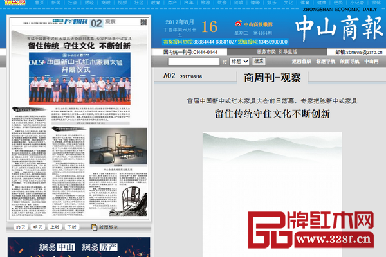
Task: Click the opening ceremony group photo on the page
Action: point(80,78)
